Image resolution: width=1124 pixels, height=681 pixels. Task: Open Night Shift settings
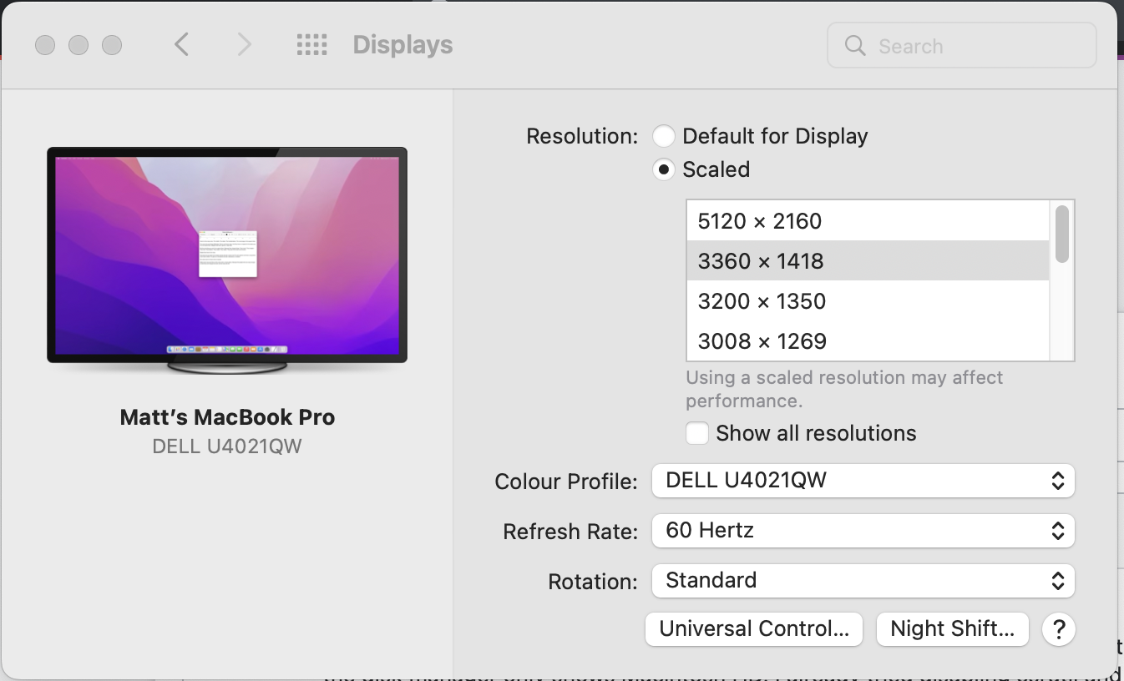(x=952, y=628)
